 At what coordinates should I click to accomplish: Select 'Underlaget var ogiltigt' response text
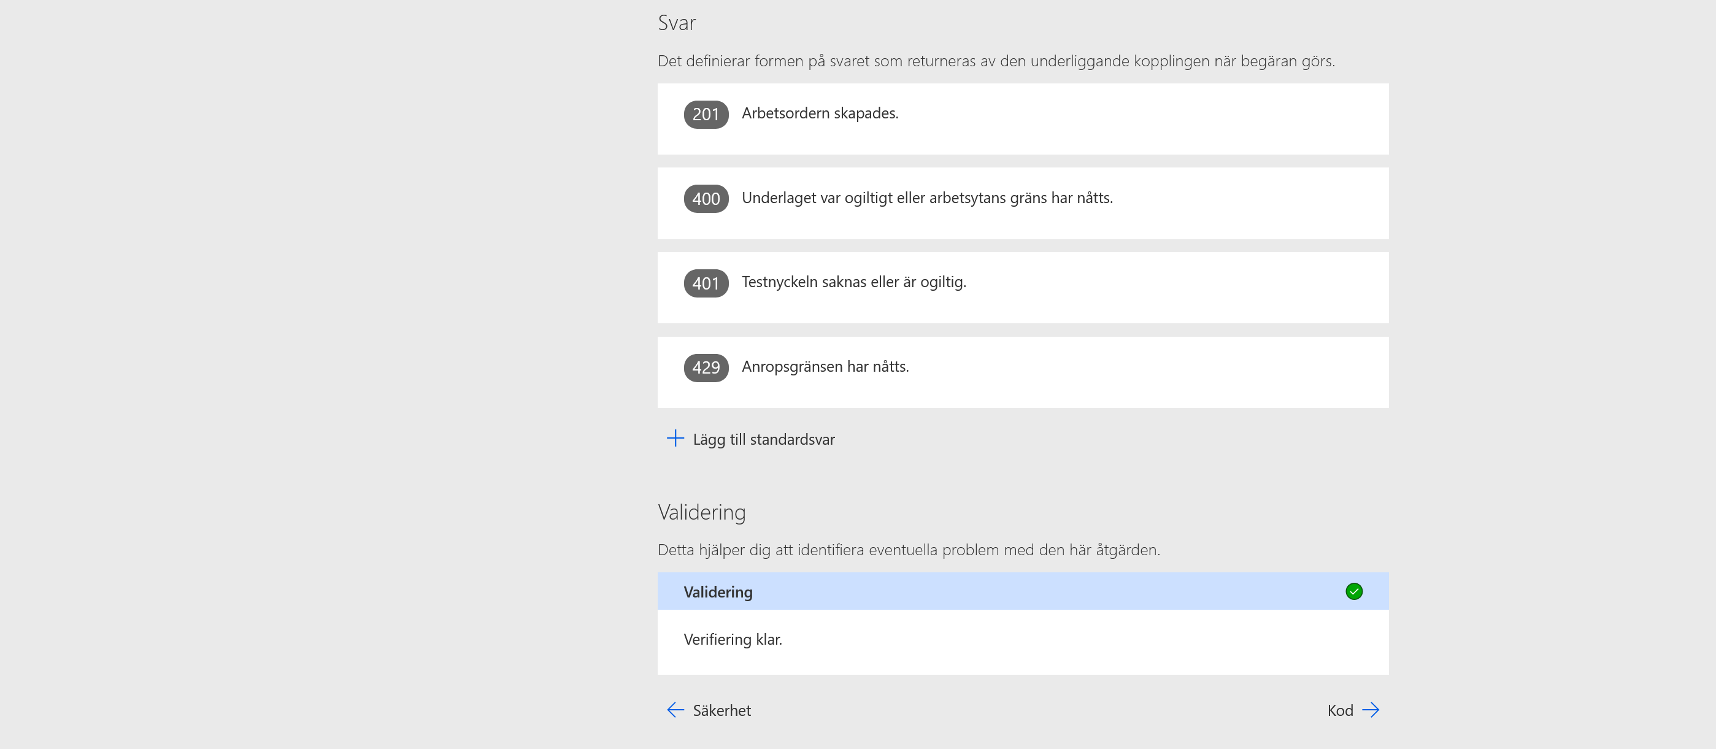(x=926, y=198)
